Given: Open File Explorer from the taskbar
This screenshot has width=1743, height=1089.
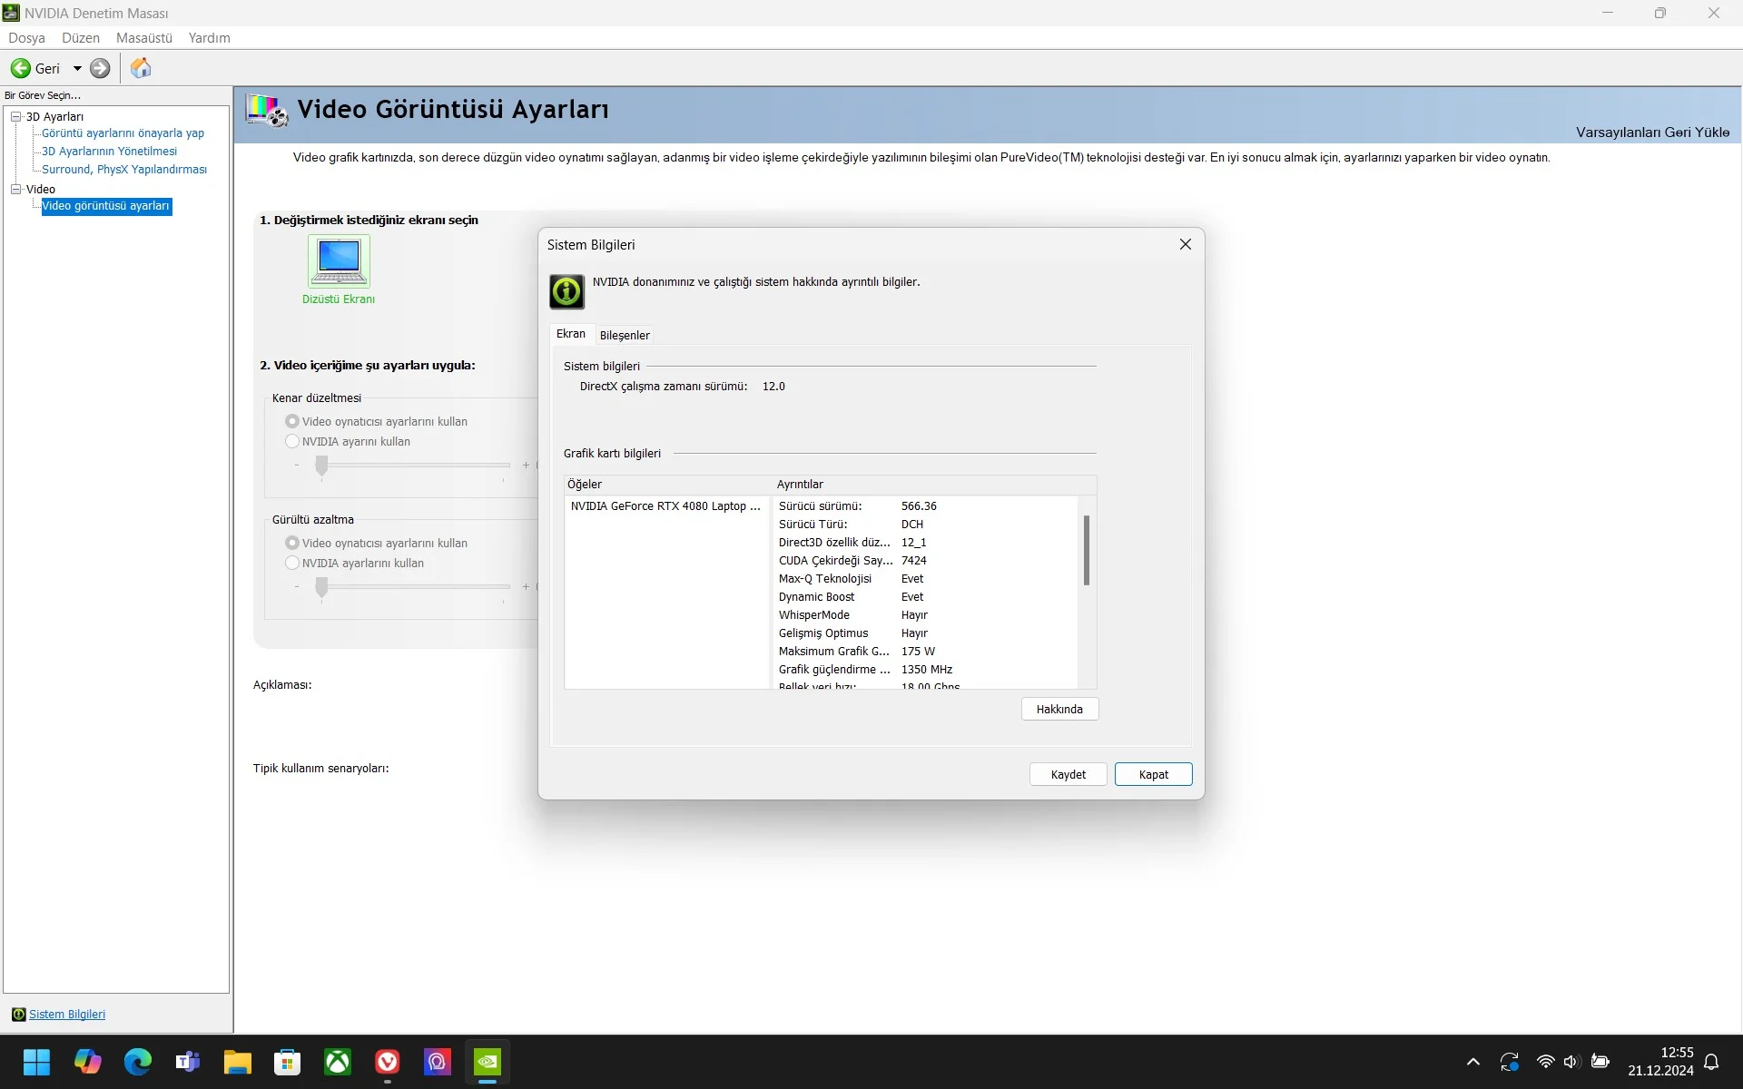Looking at the screenshot, I should point(238,1062).
